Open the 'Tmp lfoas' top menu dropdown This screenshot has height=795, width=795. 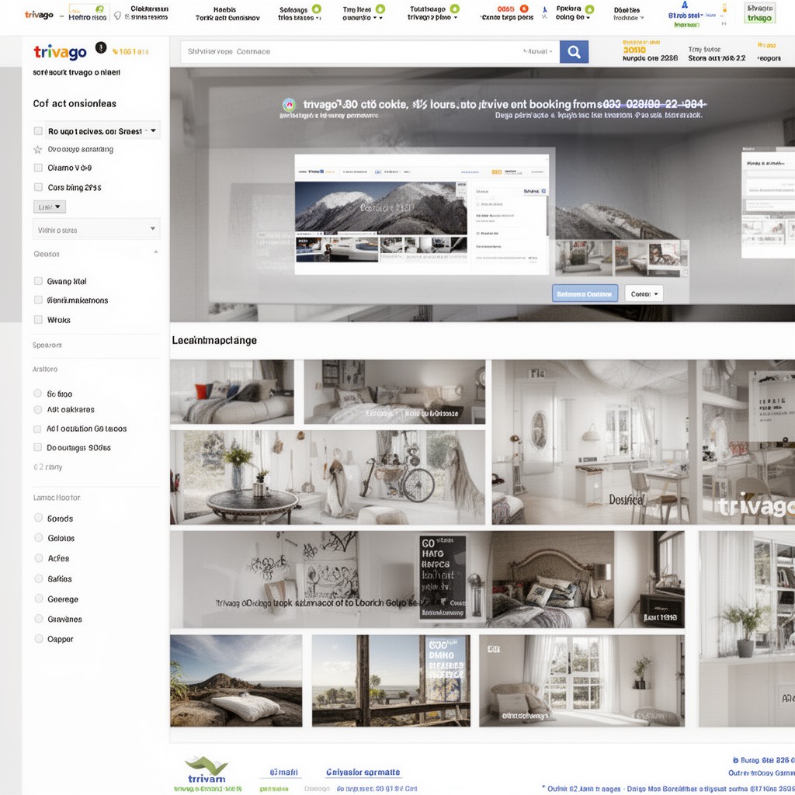click(x=363, y=13)
